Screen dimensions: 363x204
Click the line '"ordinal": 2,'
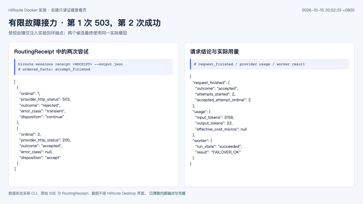30,134
